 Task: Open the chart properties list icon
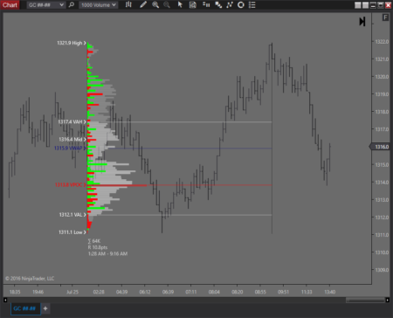(x=252, y=4)
